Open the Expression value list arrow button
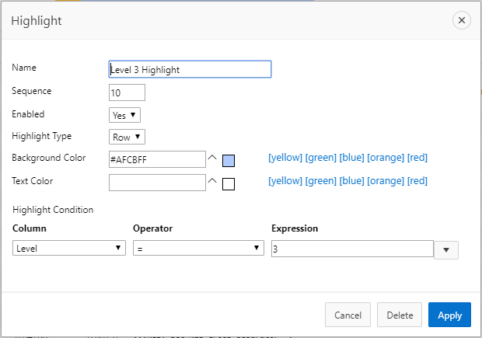Image resolution: width=482 pixels, height=338 pixels. [x=446, y=250]
